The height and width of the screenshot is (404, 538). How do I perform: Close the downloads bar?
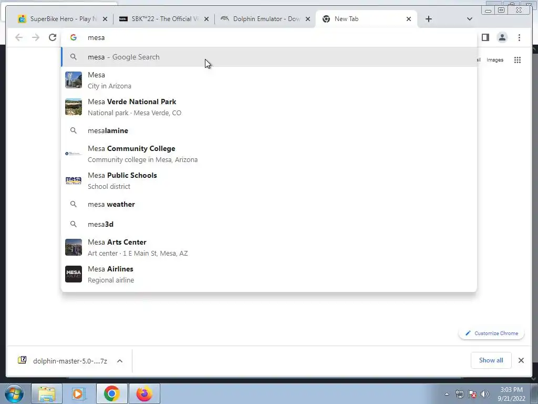coord(521,360)
